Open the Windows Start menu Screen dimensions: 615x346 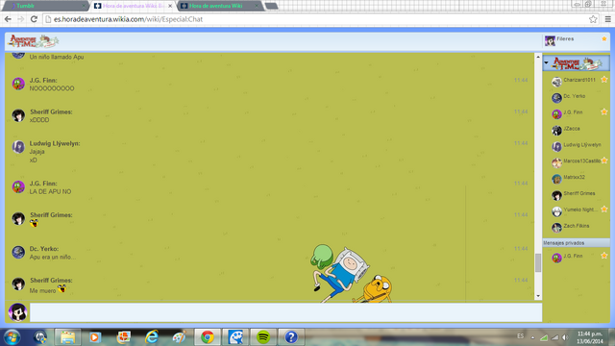pos(12,337)
